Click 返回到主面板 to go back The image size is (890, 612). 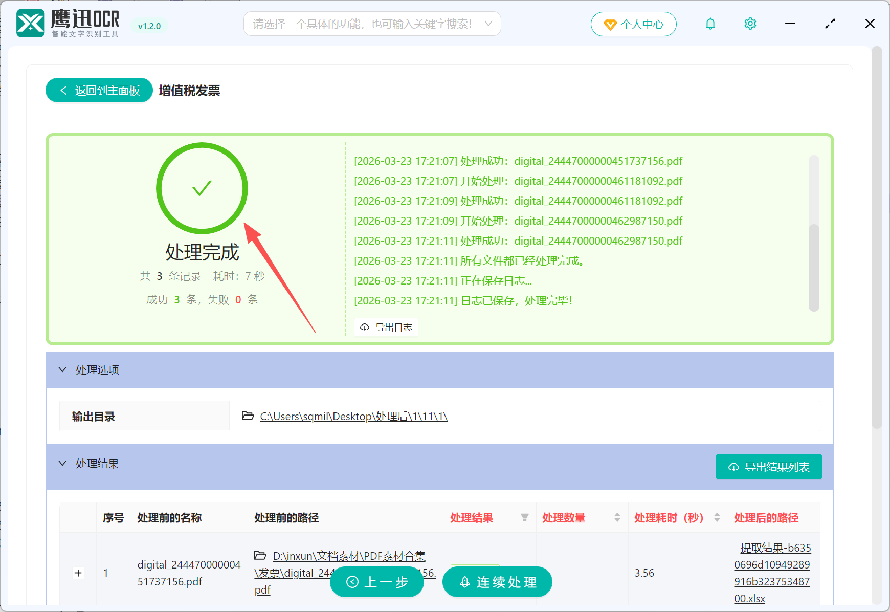(98, 90)
